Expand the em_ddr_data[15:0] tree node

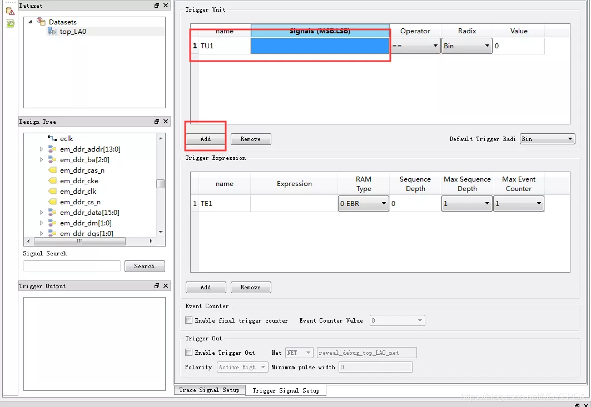click(42, 212)
